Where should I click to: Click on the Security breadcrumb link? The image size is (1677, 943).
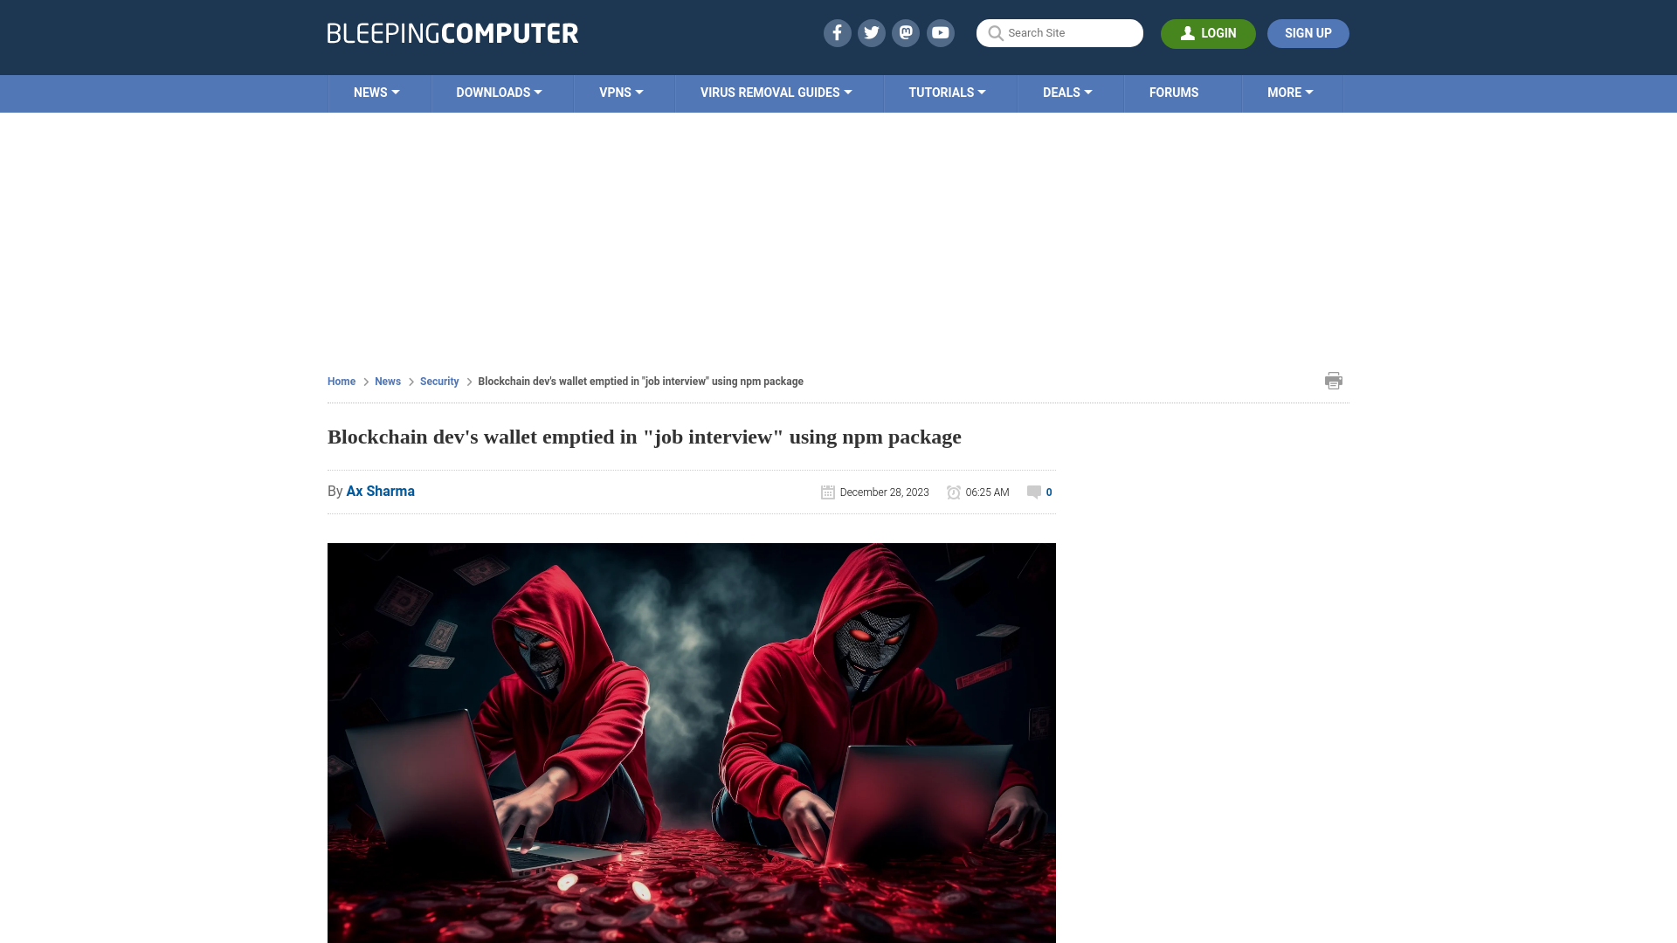tap(438, 381)
